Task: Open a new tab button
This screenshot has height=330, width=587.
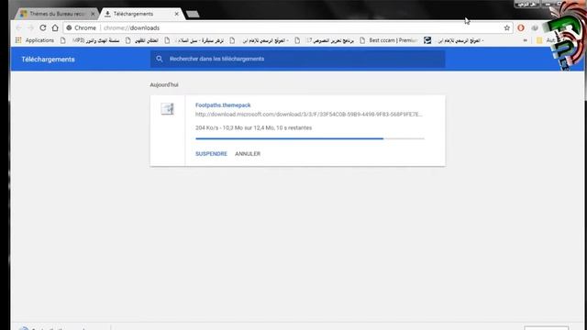Action: click(x=193, y=15)
